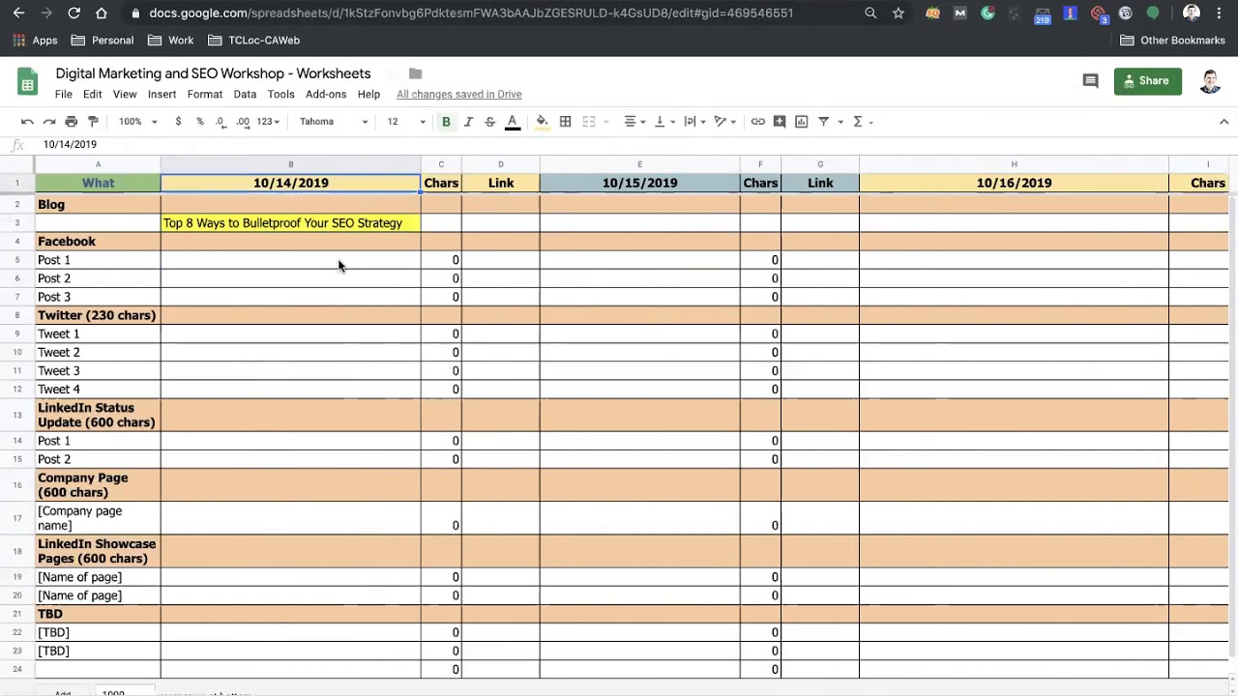Select the 10/14/2019 header cell
Image resolution: width=1238 pixels, height=696 pixels.
tap(290, 183)
